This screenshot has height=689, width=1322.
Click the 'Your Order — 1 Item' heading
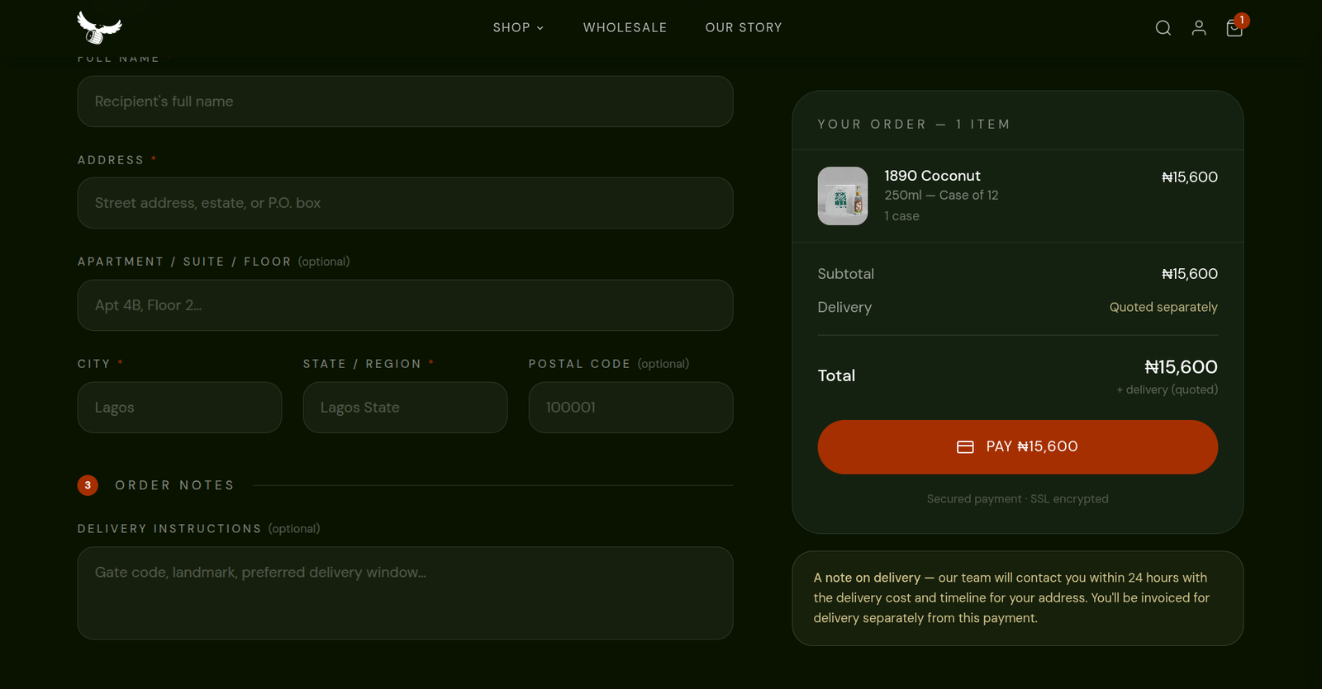tap(914, 125)
